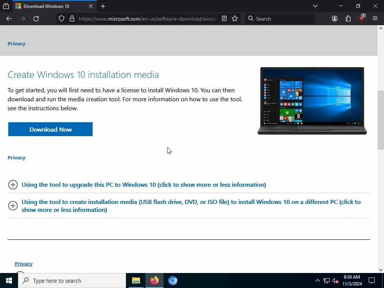Click the Download Now button

(x=51, y=129)
